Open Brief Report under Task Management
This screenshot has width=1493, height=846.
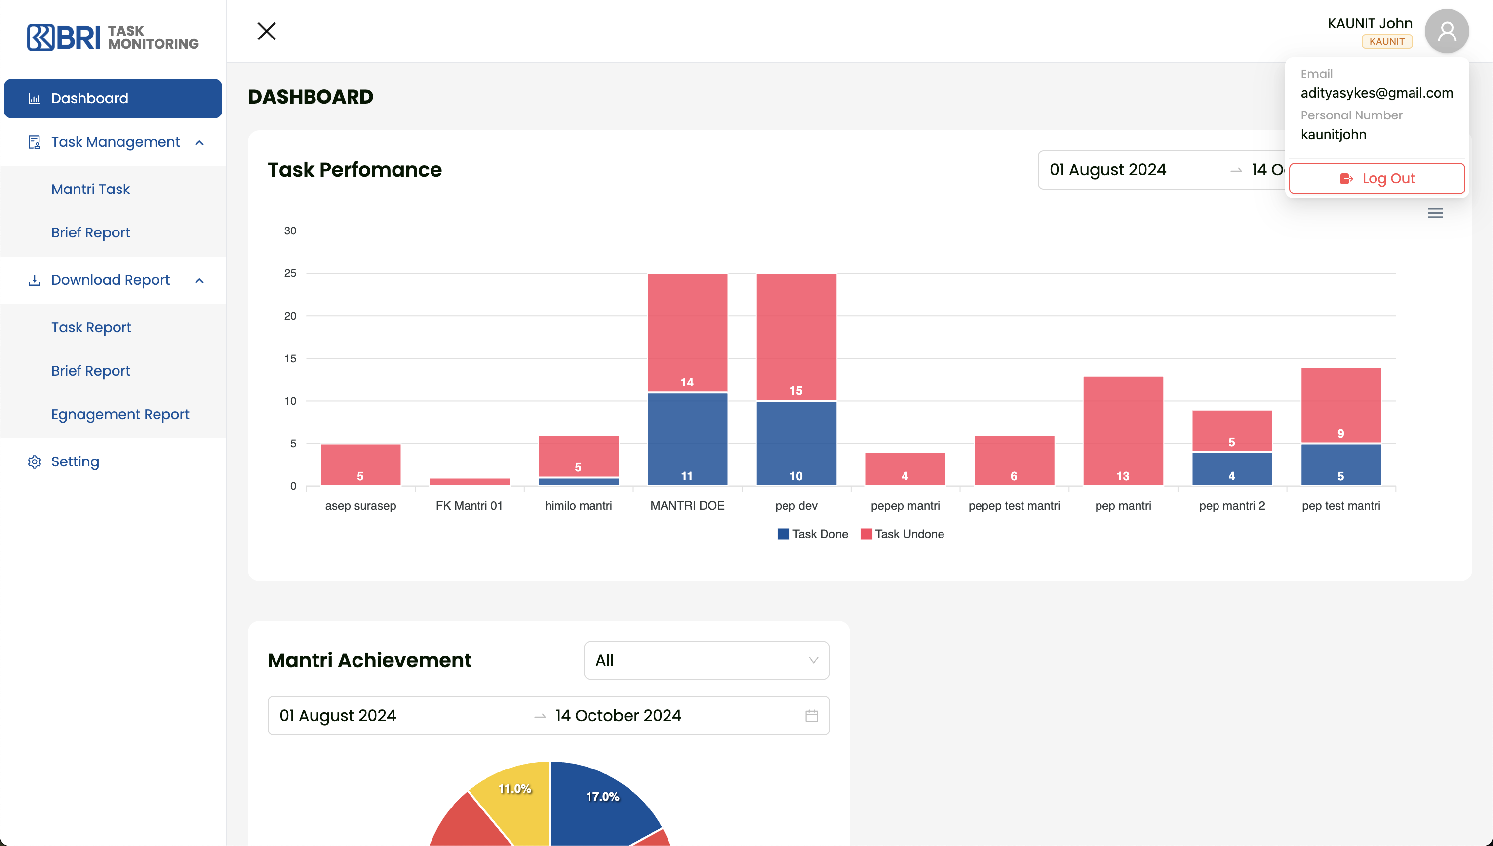coord(90,232)
